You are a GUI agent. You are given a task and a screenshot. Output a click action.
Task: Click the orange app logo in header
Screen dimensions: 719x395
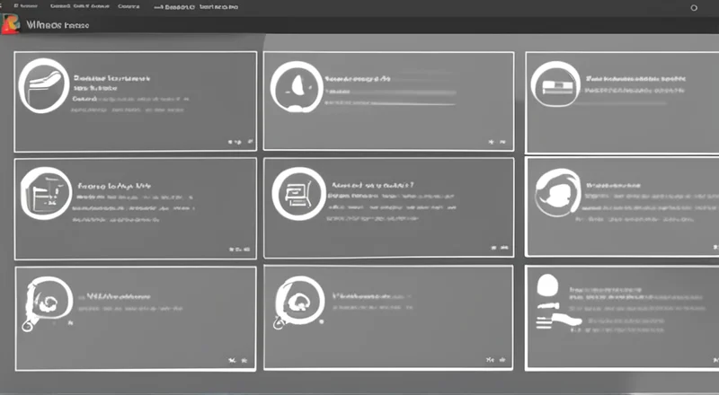coord(12,25)
